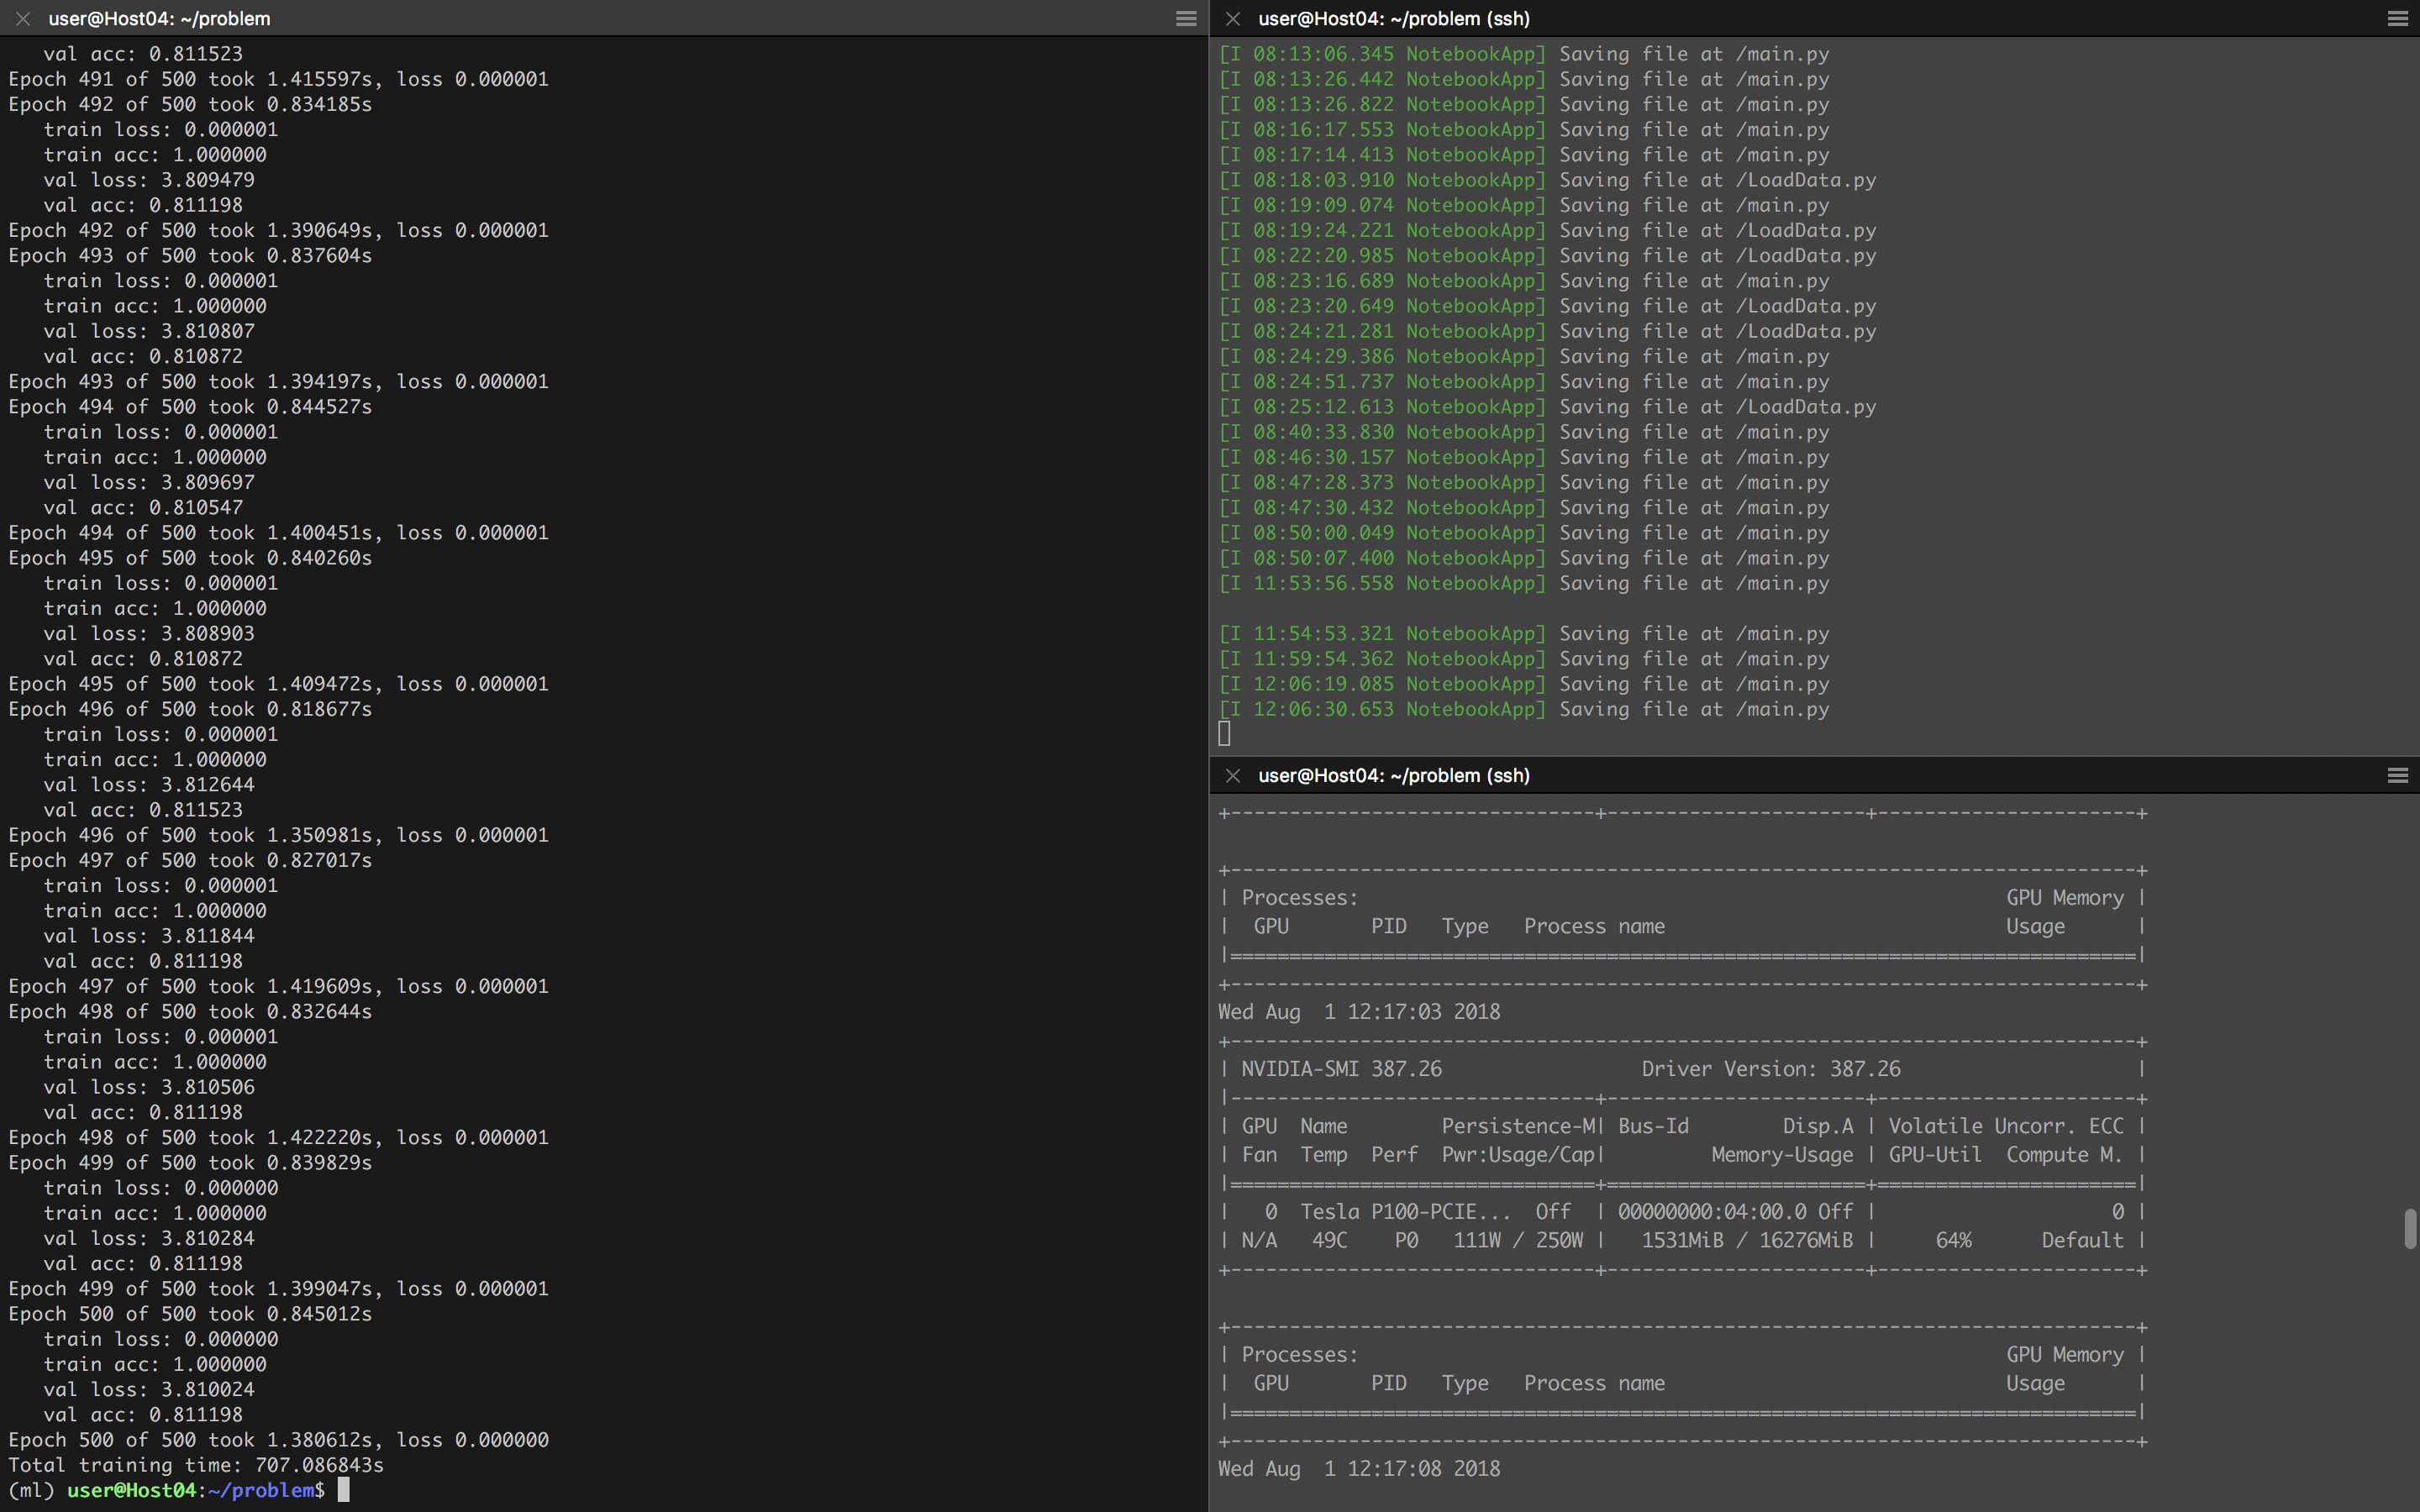Click the shell prompt cursor after ~/problem$
This screenshot has width=2420, height=1512.
tap(343, 1490)
